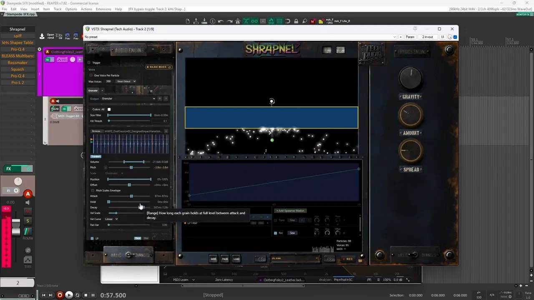
Task: Toggle the lock icon in REAPER toolbar
Action: [296, 21]
